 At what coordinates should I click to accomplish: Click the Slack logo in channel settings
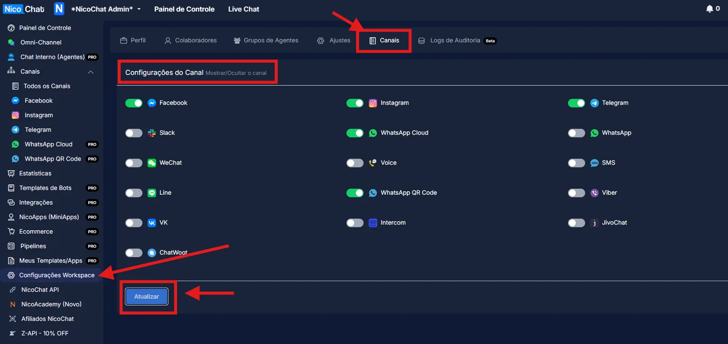click(152, 133)
